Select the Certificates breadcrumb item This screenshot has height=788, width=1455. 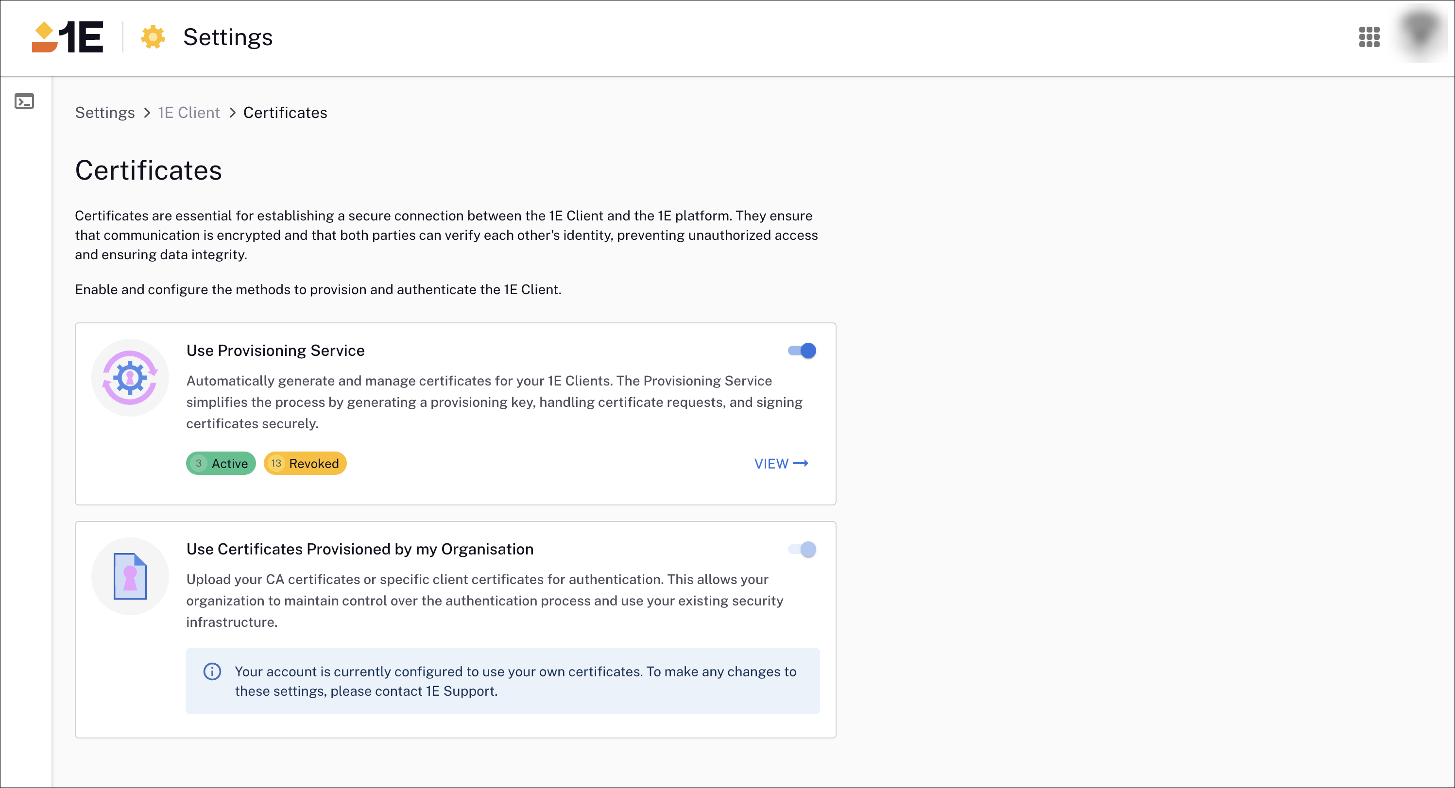pyautogui.click(x=285, y=113)
